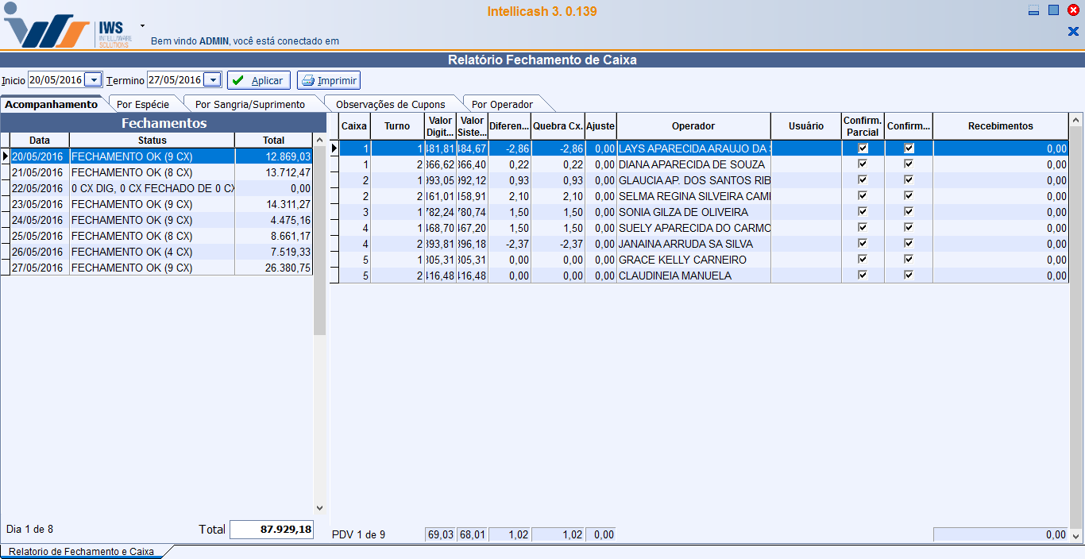1085x559 pixels.
Task: Switch to the Acompanhamento tab
Action: pyautogui.click(x=52, y=104)
